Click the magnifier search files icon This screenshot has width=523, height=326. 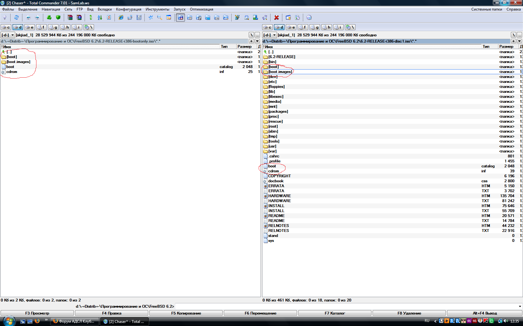pyautogui.click(x=160, y=18)
